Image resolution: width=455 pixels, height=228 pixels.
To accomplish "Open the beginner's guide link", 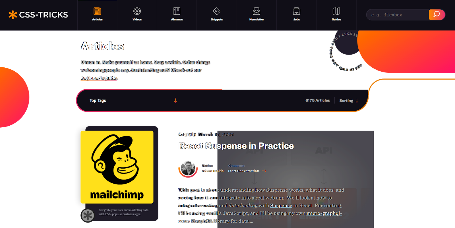I will tap(99, 78).
